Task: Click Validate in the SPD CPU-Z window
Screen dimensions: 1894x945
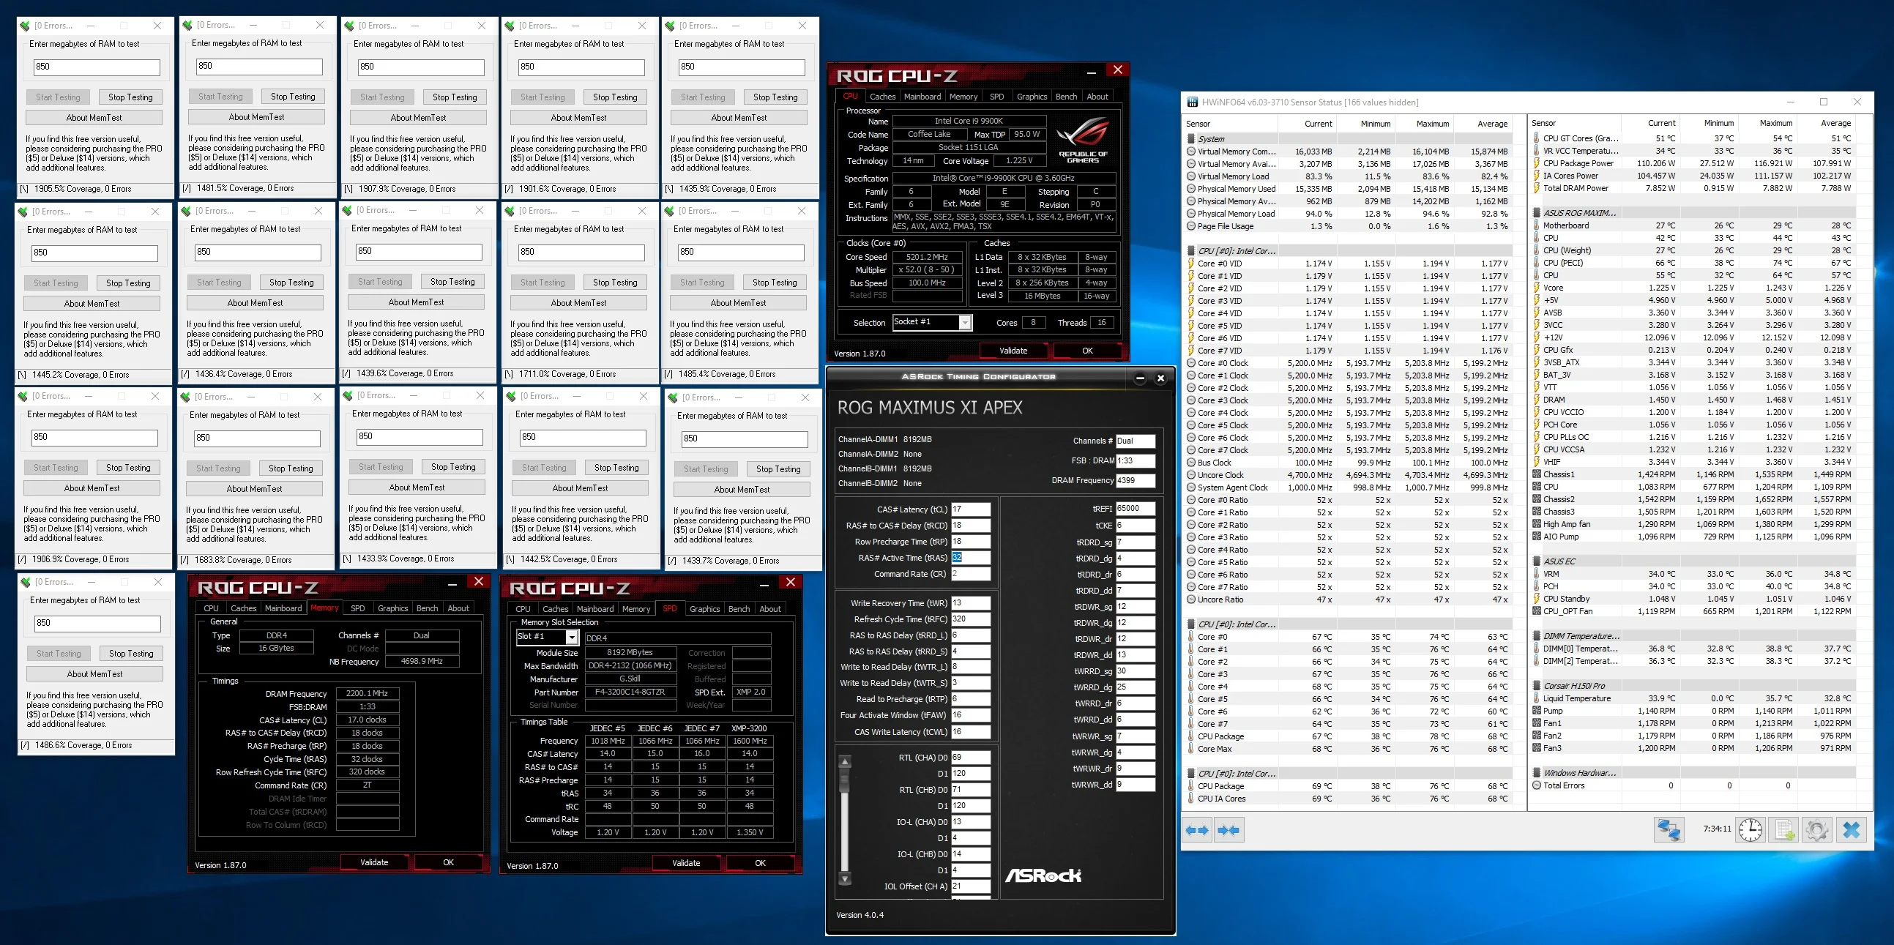Action: coord(686,863)
